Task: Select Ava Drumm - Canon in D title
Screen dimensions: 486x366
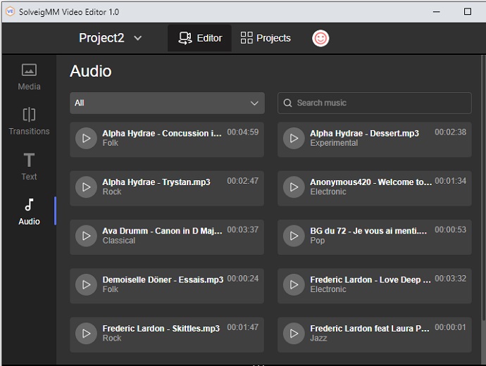Action: point(162,231)
